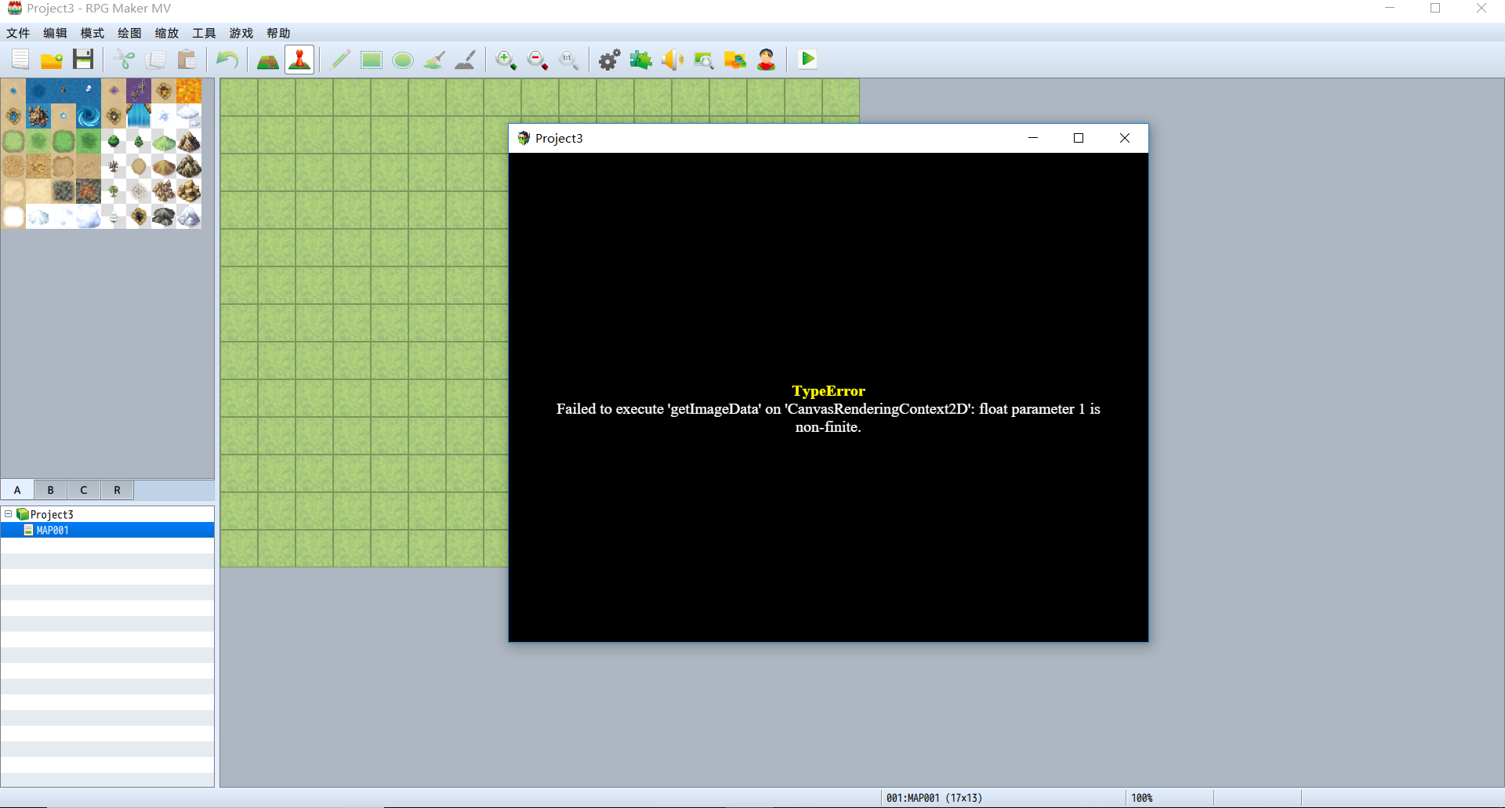The width and height of the screenshot is (1505, 808).
Task: Open the 绘图 menu
Action: pyautogui.click(x=129, y=33)
